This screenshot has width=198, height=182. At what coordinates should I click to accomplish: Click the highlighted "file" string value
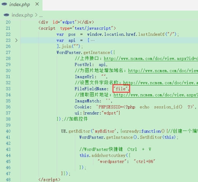(x=121, y=89)
